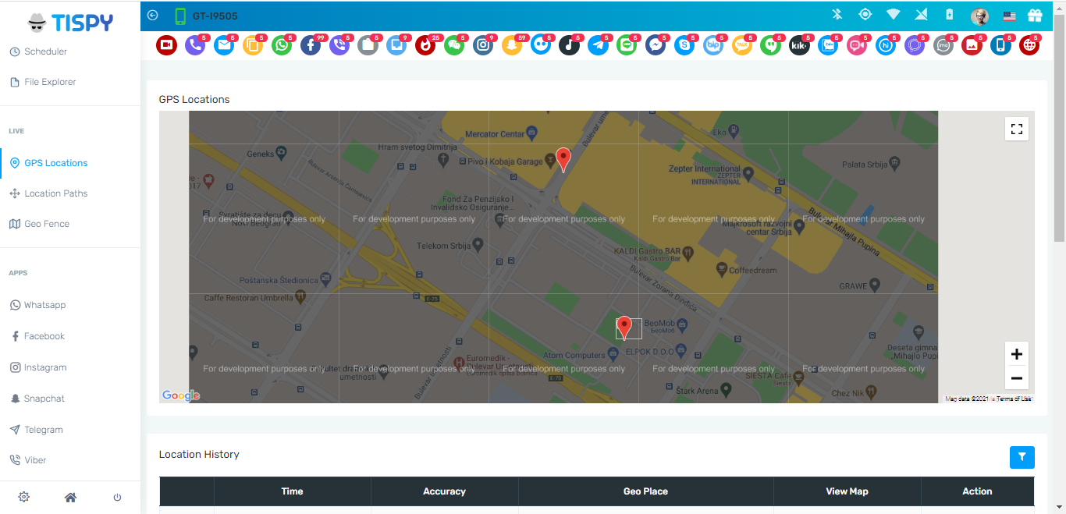Screen dimensions: 1066x514
Task: Click the TISPY logo
Action: 70,23
